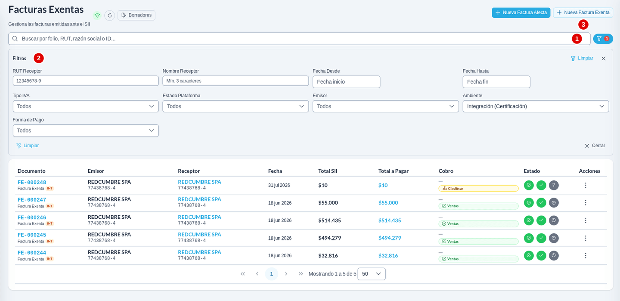Screen dimensions: 620x301
Task: Open document link FE-000246
Action: [x=32, y=217]
